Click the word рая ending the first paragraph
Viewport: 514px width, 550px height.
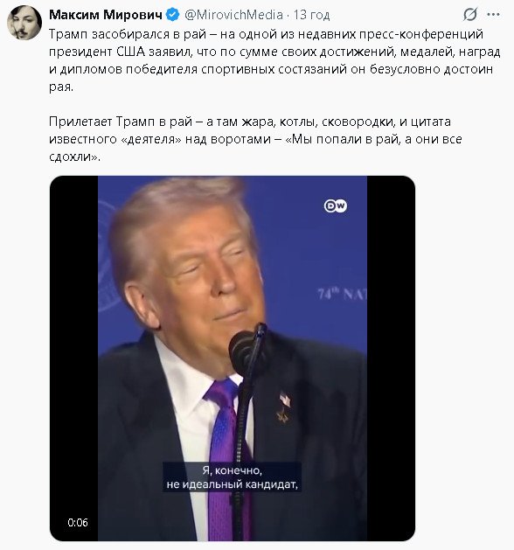click(61, 87)
